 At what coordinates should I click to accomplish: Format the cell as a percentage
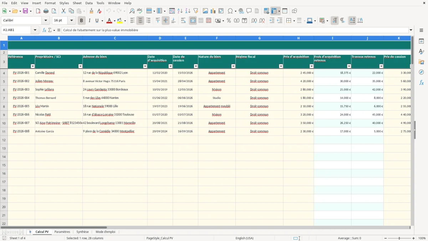(x=229, y=21)
